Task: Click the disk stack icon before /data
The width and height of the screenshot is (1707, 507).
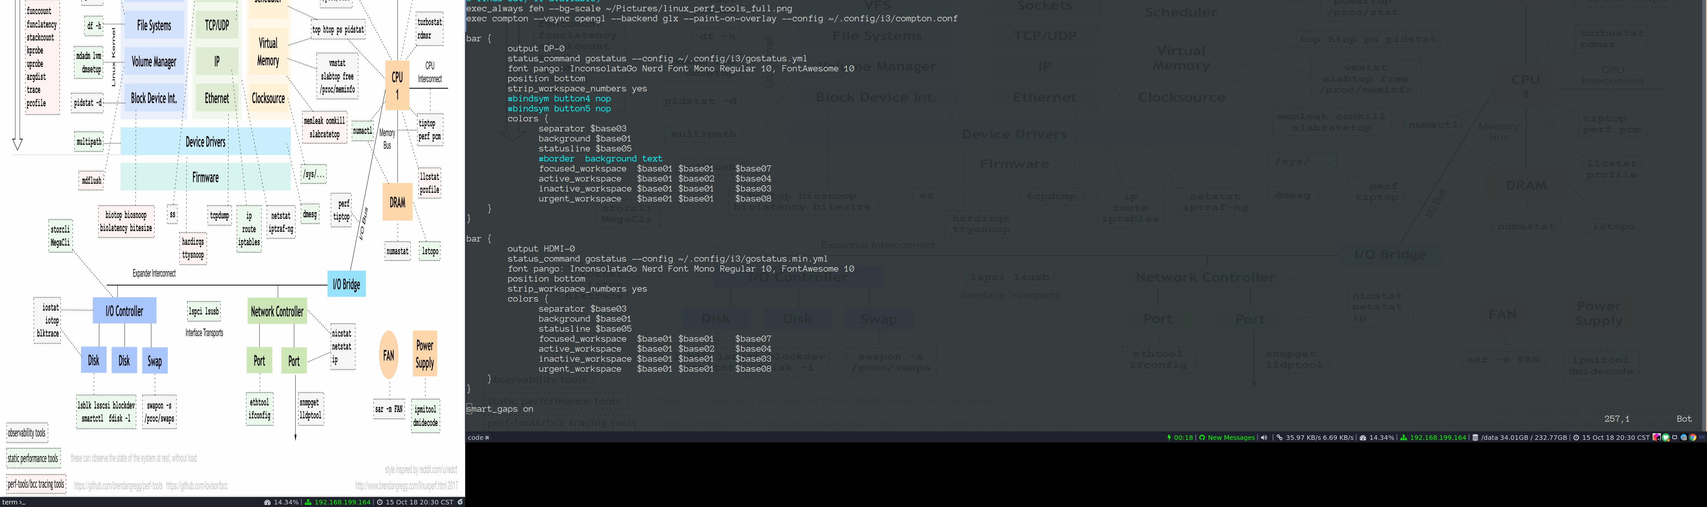Action: point(1475,438)
